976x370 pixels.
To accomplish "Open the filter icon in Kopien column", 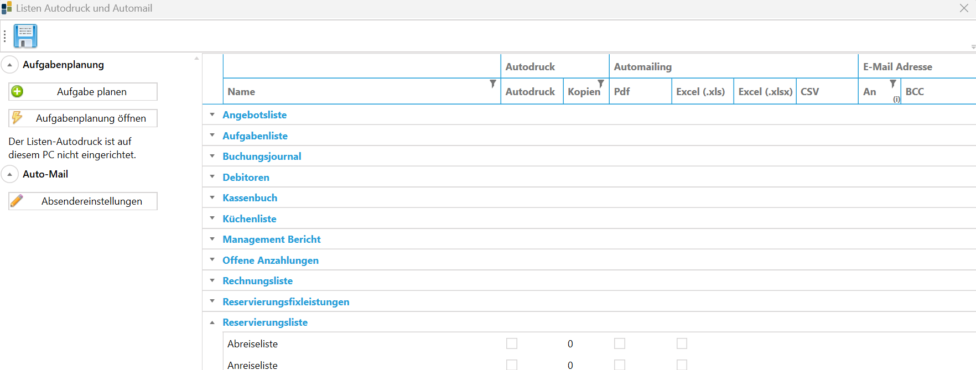I will 601,84.
